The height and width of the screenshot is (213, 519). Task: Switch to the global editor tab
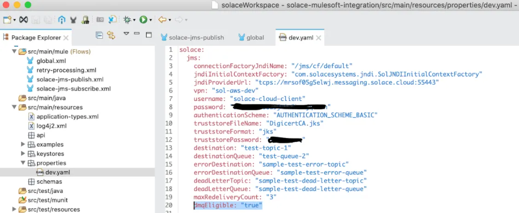tap(251, 37)
